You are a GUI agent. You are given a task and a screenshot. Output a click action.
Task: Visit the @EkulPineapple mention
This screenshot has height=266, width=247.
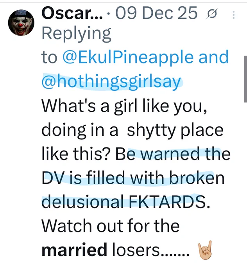128,57
